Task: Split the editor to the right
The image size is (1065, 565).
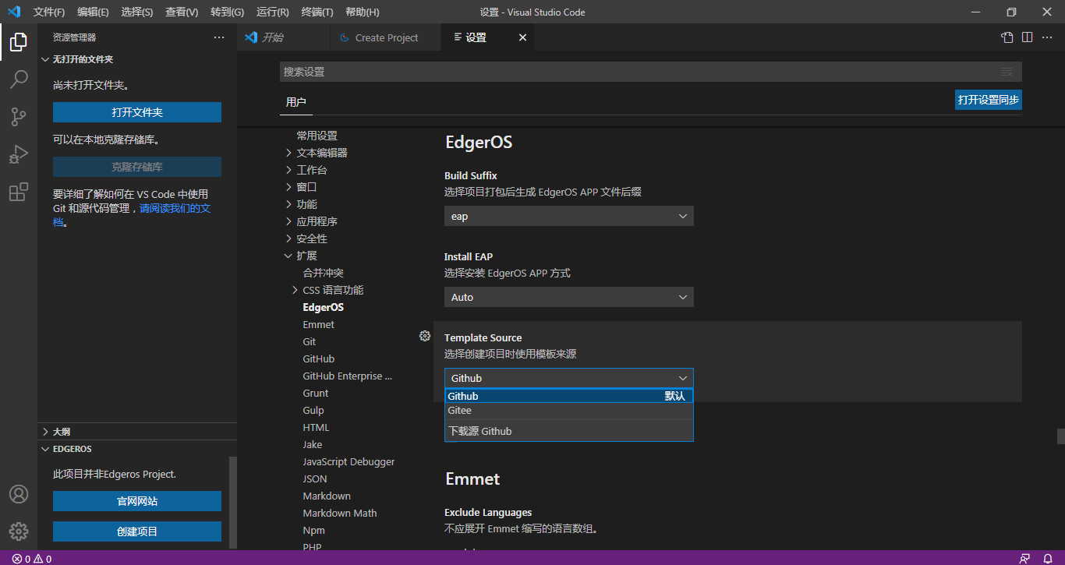Action: tap(1028, 37)
